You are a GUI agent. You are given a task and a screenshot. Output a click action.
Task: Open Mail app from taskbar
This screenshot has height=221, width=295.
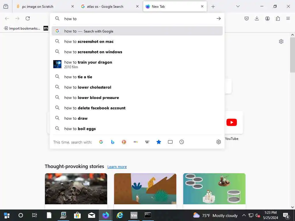[91, 215]
